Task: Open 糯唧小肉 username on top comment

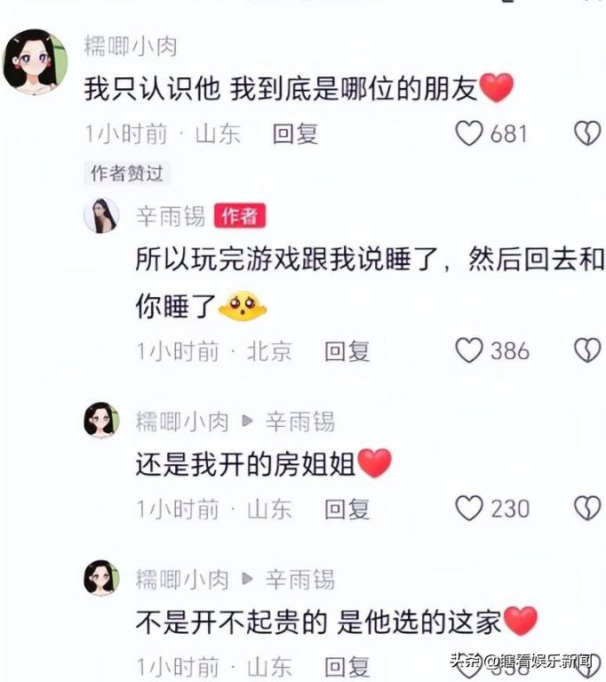Action: (131, 46)
